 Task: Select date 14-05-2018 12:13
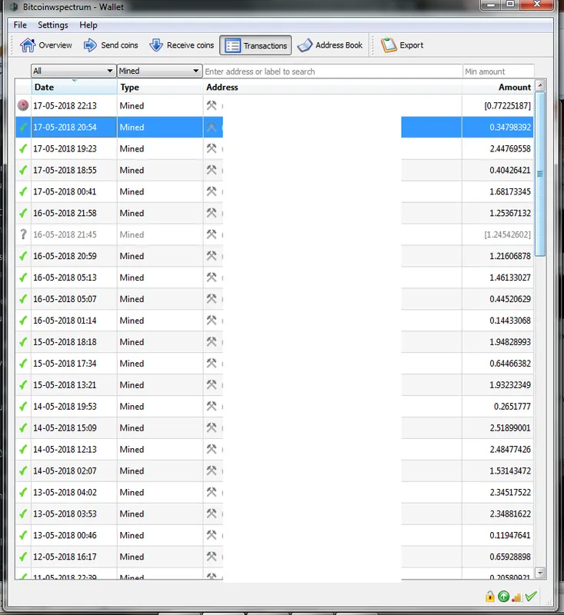(x=65, y=449)
